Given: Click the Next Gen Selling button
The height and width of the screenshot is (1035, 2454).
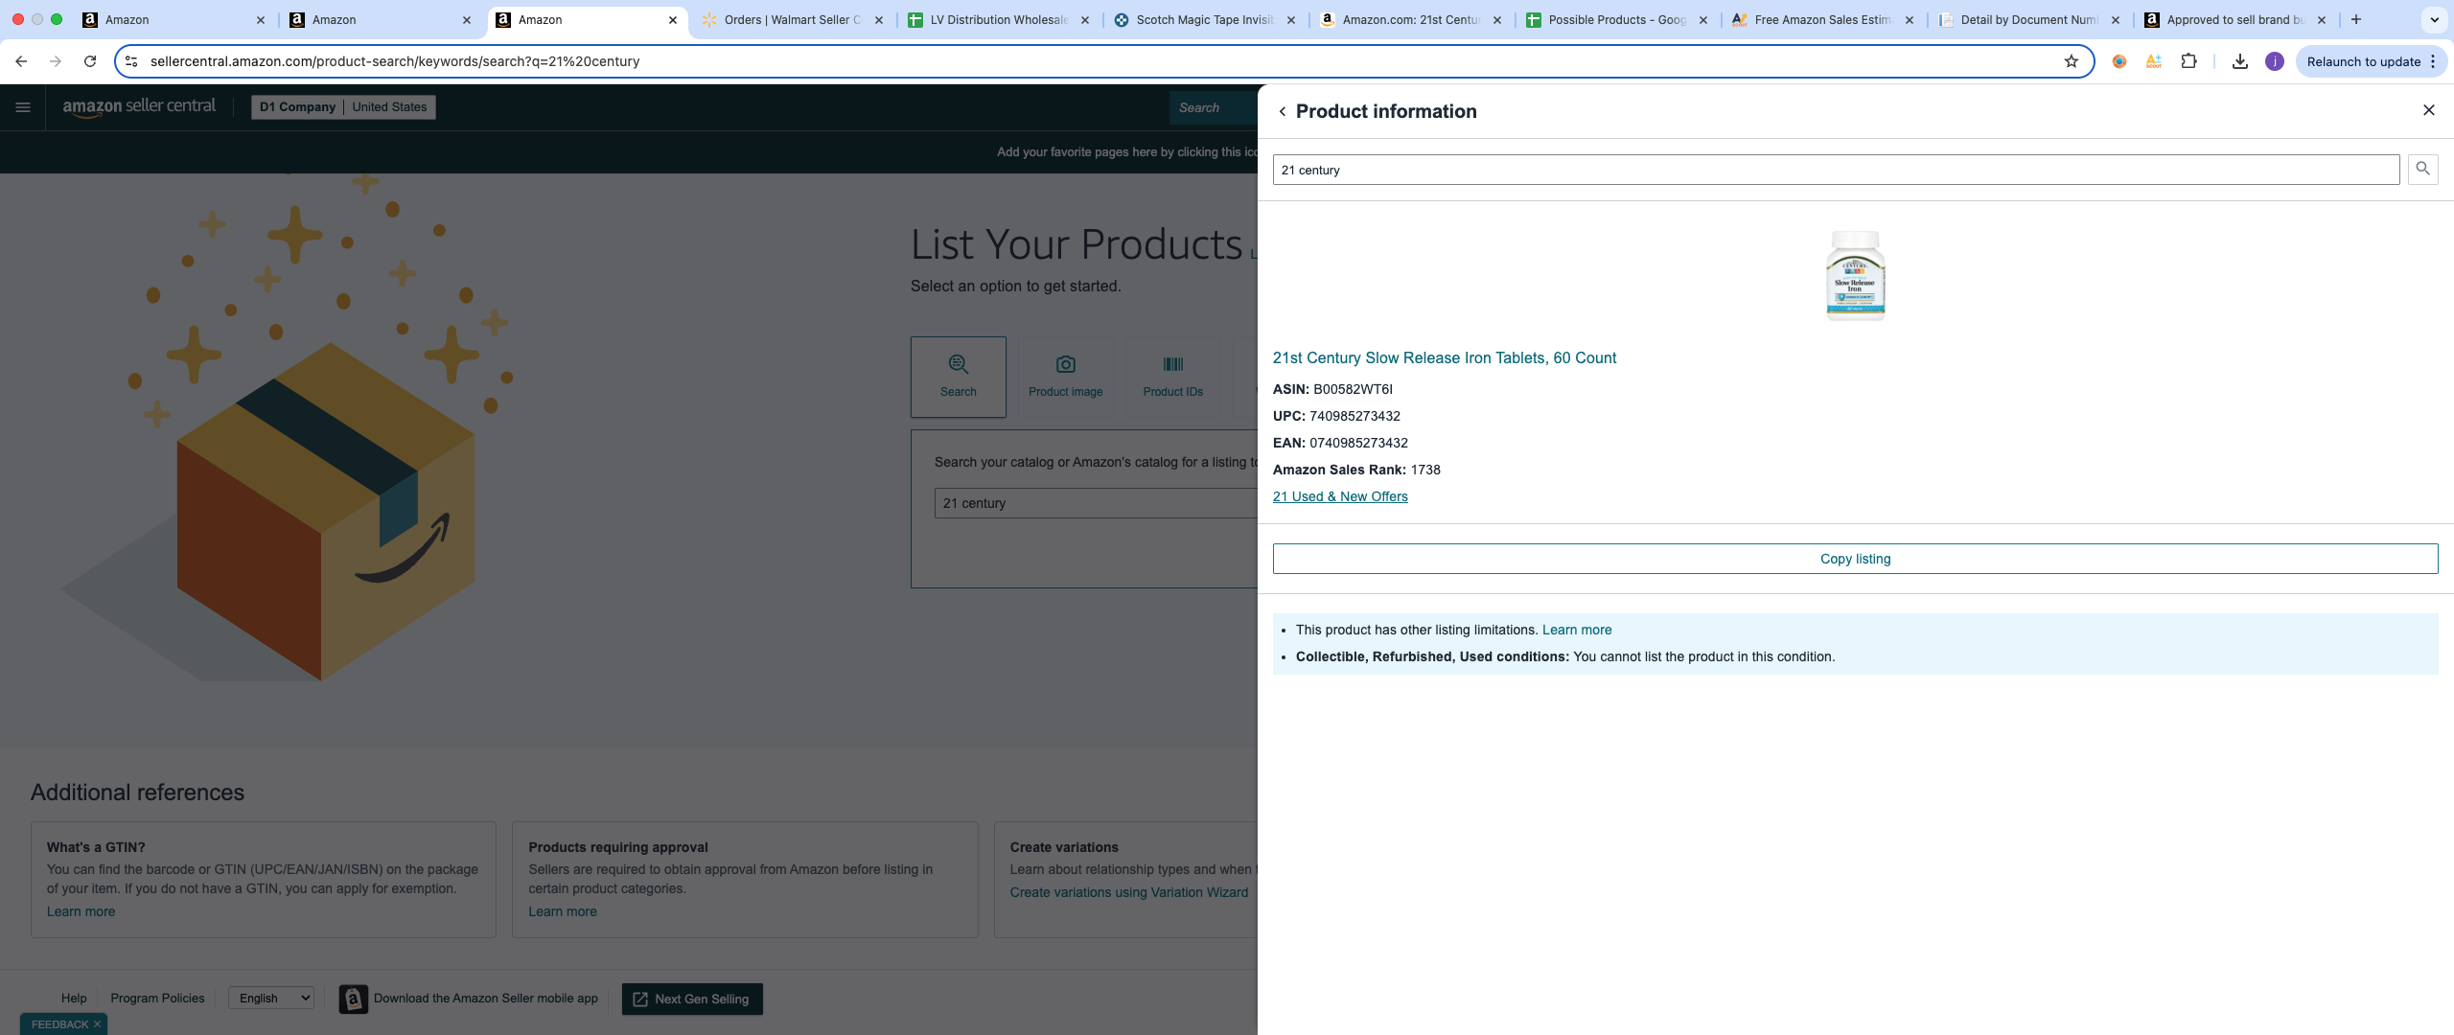Looking at the screenshot, I should click(692, 999).
